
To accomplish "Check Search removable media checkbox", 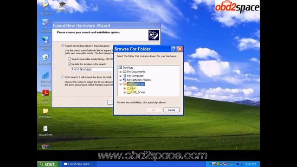I will [69, 59].
